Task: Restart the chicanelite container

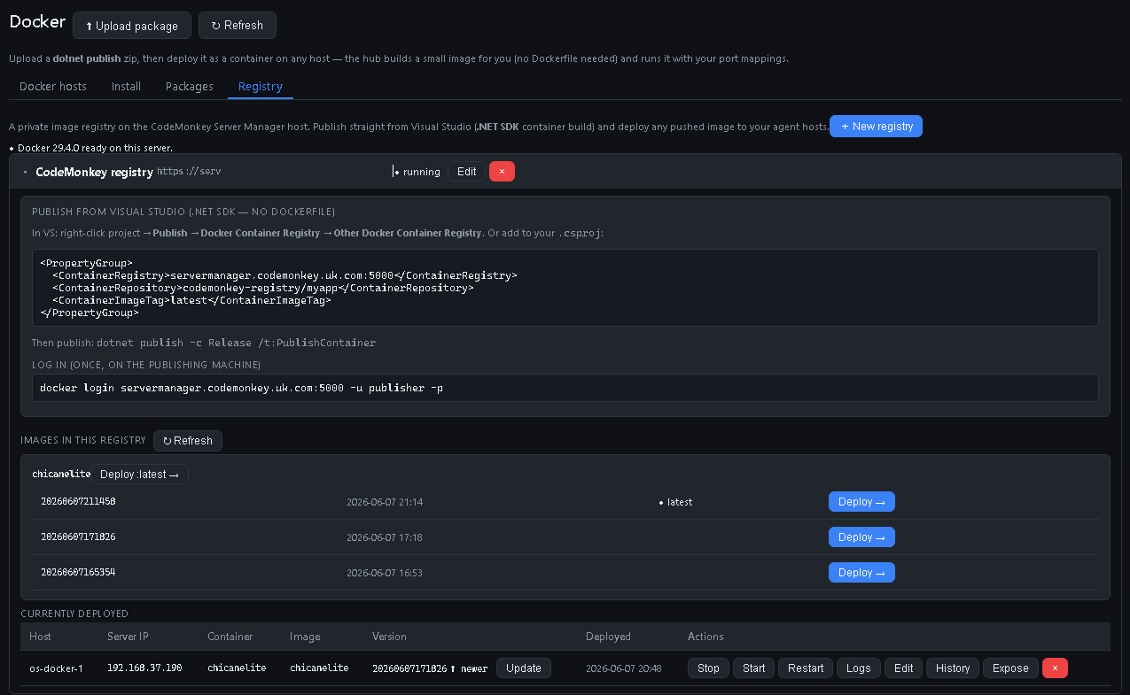Action: coord(806,668)
